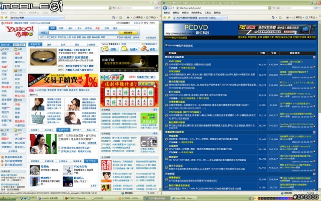Select the 網頁 search tab on Yahoo

[x=52, y=28]
